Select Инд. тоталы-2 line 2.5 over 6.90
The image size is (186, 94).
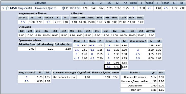[x=40, y=81]
